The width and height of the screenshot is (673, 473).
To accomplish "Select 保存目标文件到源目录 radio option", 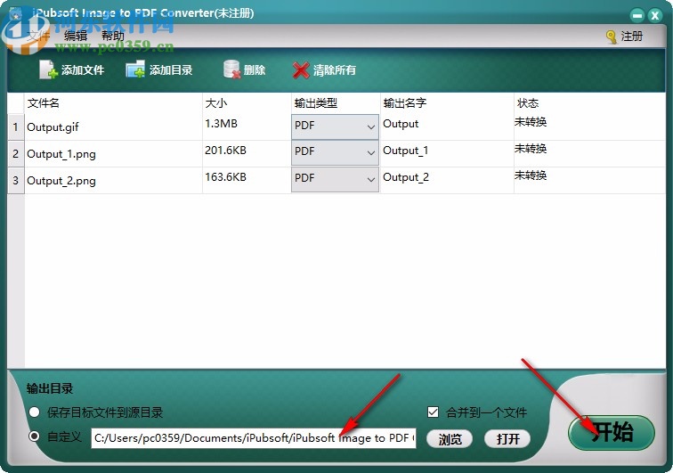I will (35, 412).
